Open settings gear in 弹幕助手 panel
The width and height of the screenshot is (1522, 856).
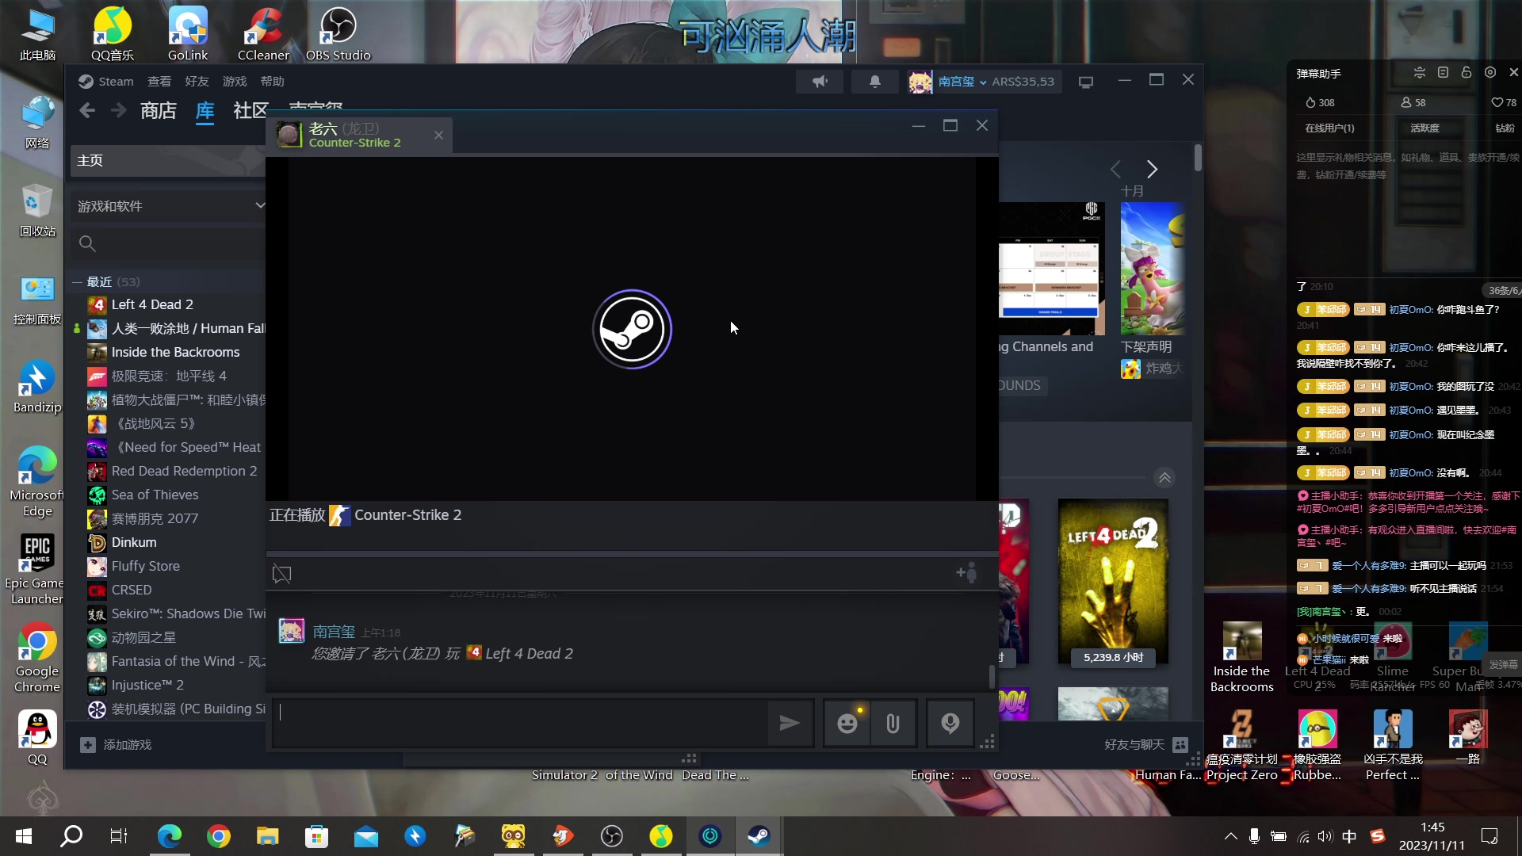coord(1490,72)
